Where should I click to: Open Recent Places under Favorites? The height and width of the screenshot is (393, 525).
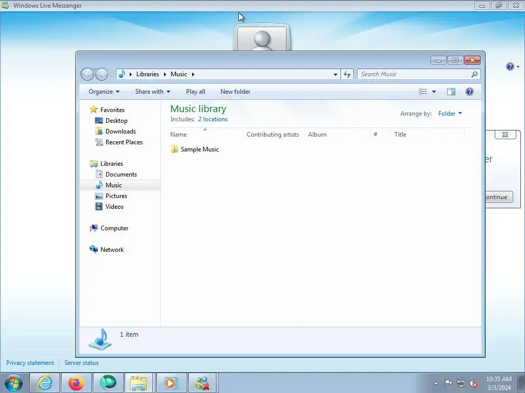124,142
